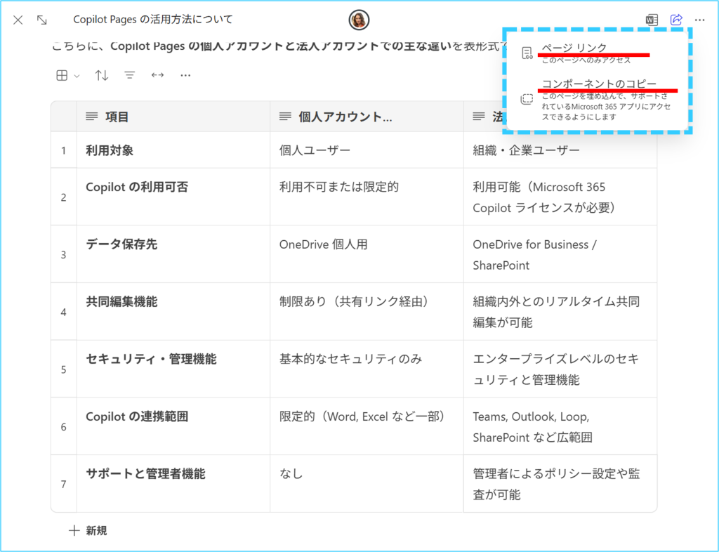Select row number 1
The image size is (719, 552).
point(64,150)
